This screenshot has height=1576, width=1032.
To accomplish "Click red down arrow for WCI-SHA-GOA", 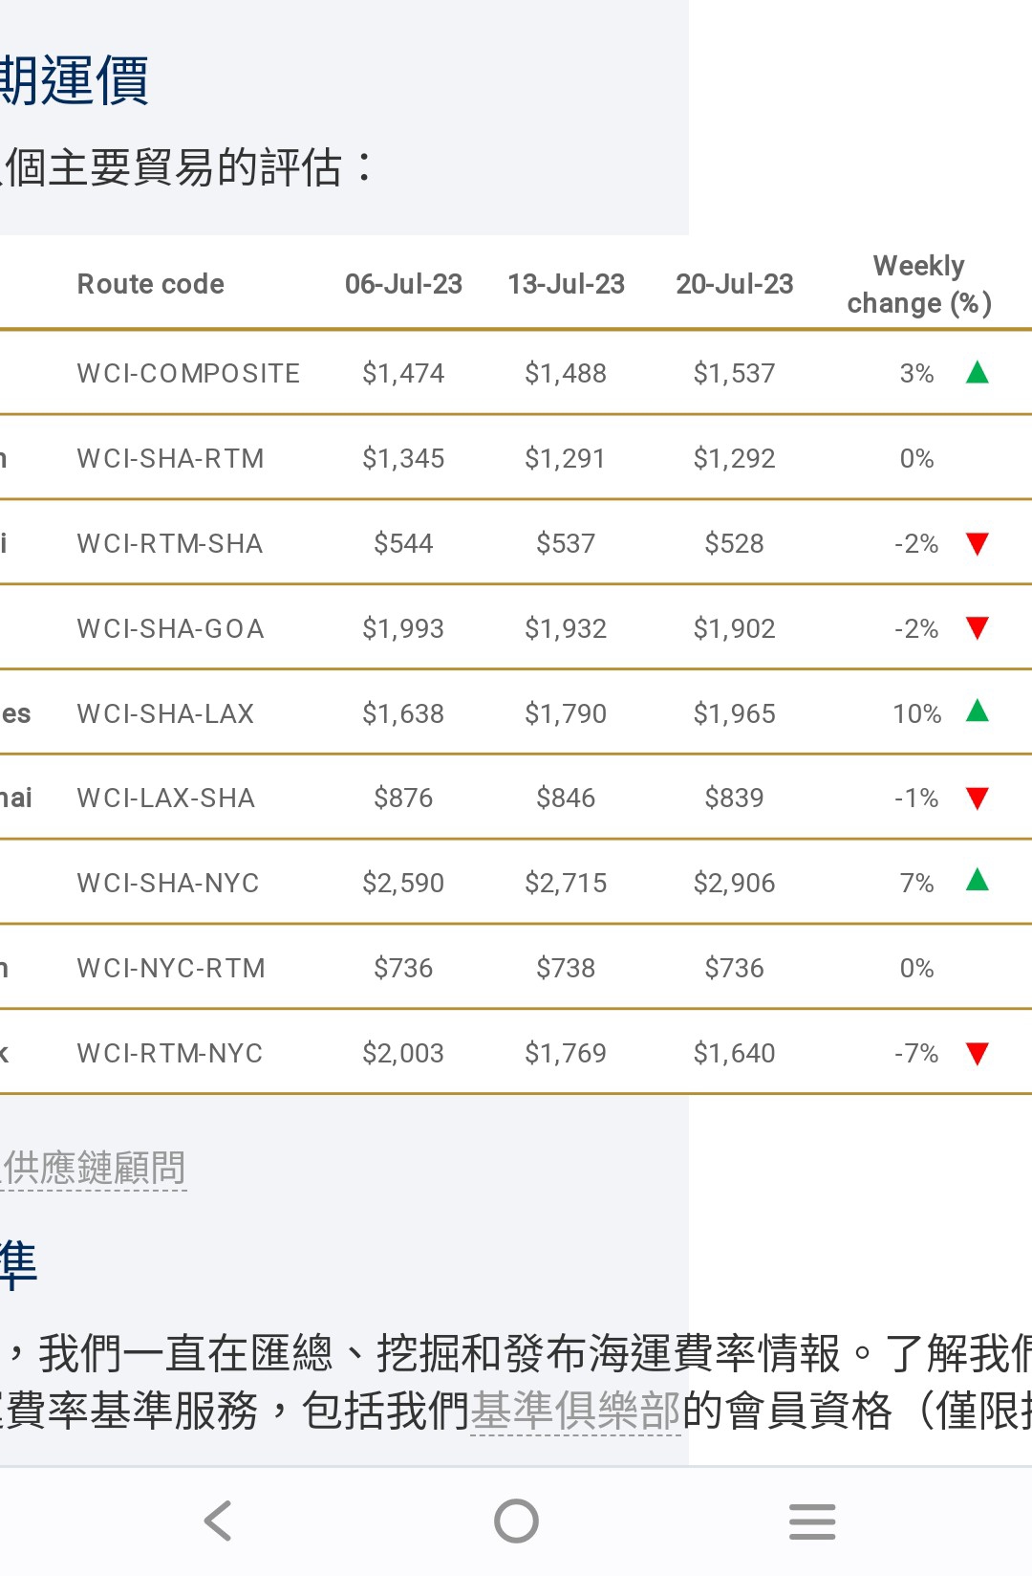I will click(x=977, y=628).
